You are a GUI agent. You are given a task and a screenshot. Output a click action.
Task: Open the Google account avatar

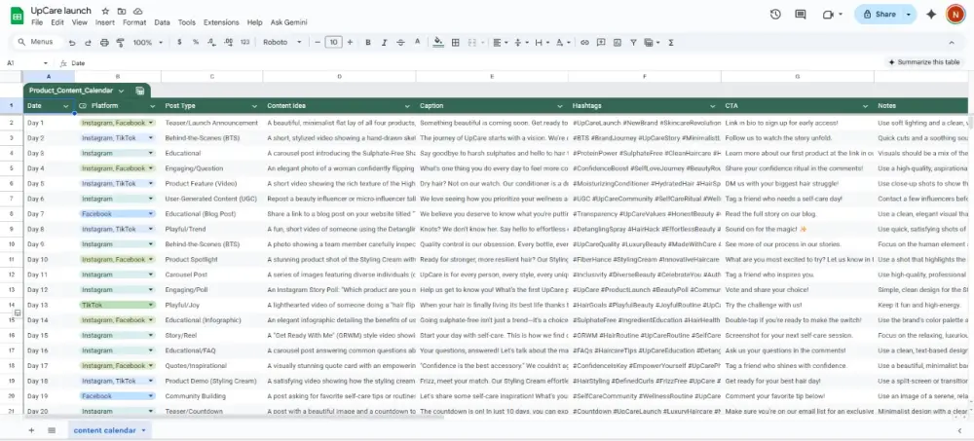(955, 15)
